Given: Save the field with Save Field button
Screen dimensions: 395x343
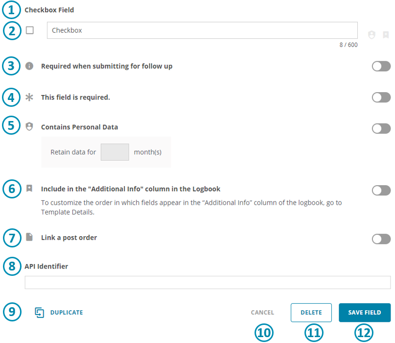Looking at the screenshot, I should pyautogui.click(x=365, y=313).
